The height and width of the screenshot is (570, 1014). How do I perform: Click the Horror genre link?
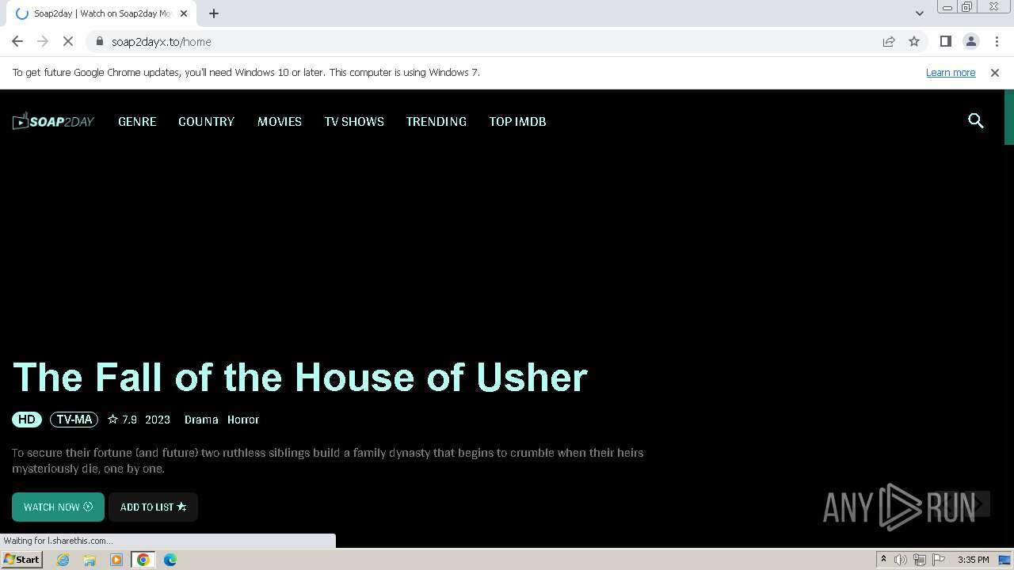(243, 420)
